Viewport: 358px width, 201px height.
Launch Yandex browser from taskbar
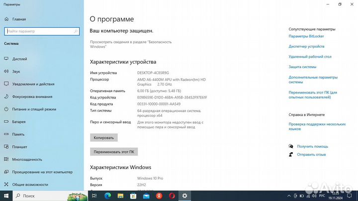pos(159,196)
